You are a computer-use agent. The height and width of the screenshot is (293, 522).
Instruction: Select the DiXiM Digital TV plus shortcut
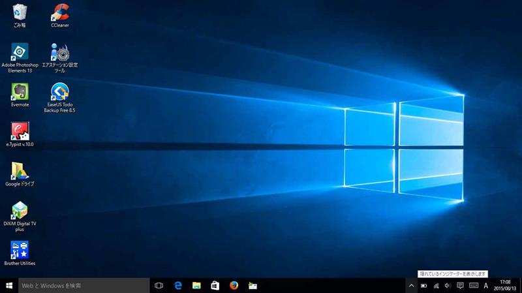point(20,217)
